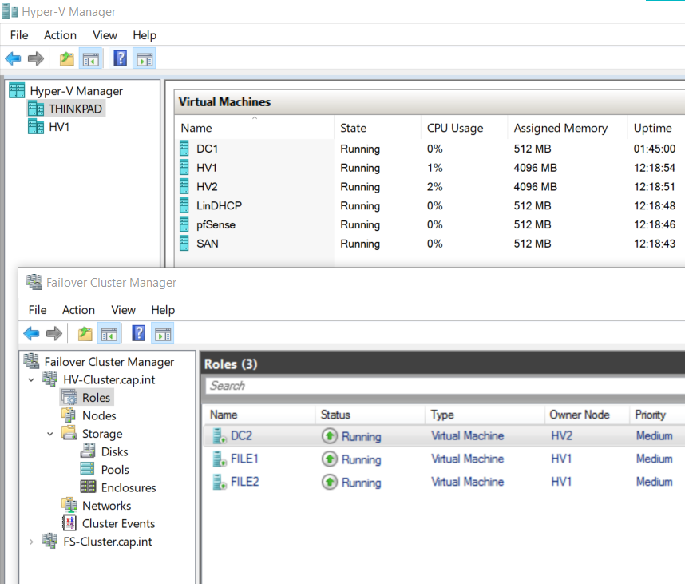Viewport: 685px width, 584px height.
Task: Click the DC1 virtual machine icon
Action: tap(184, 149)
